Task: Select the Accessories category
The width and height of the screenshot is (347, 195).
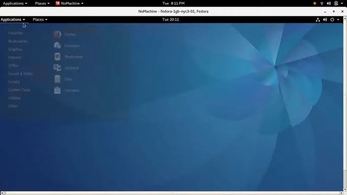Action: 18,41
